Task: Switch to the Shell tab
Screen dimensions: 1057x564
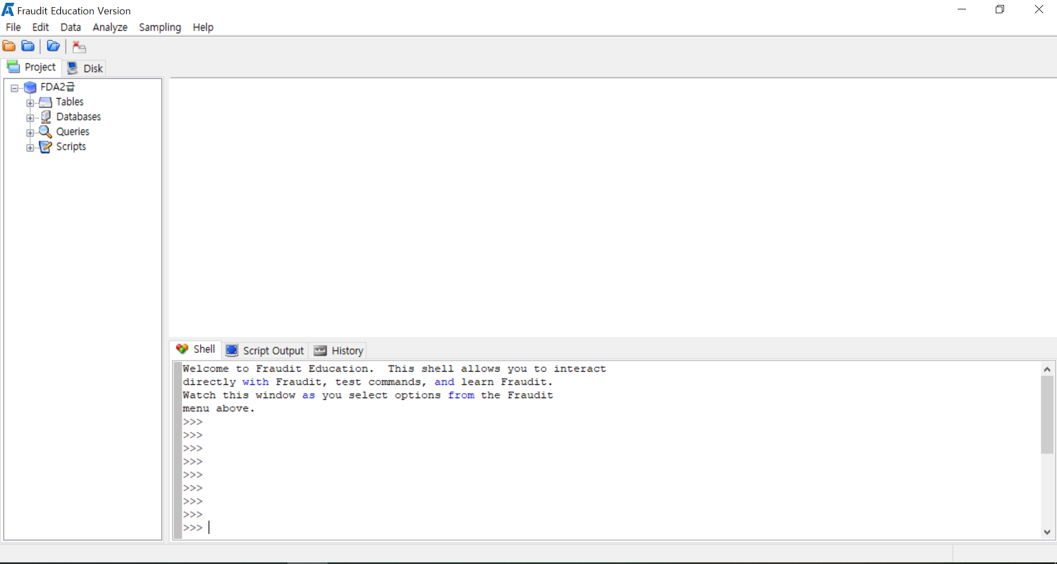Action: tap(196, 349)
